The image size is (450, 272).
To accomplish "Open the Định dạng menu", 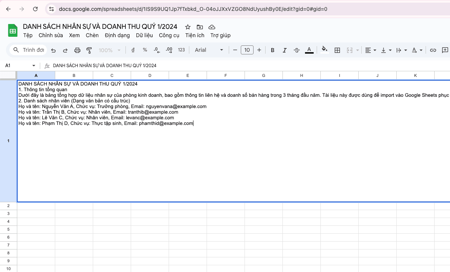I will coord(117,35).
